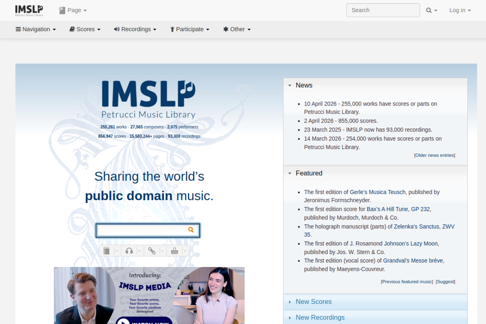Click the headphones recordings icon

coord(129,251)
